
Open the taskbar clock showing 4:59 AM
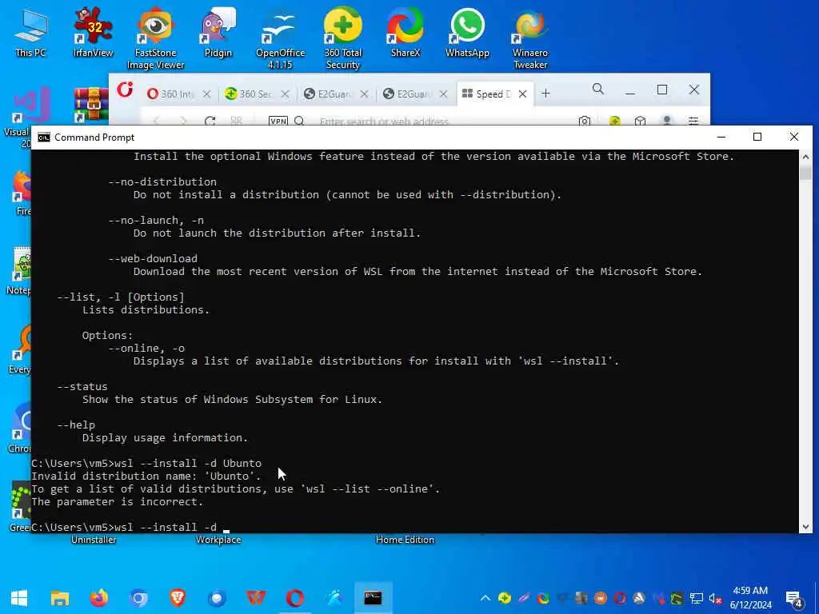tap(750, 598)
